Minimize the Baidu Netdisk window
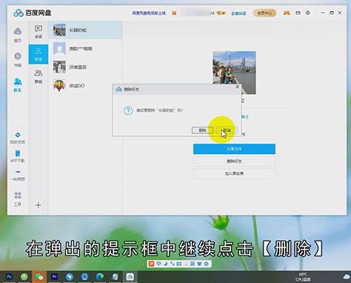Screen dimensions: 351x283 (x=323, y=13)
